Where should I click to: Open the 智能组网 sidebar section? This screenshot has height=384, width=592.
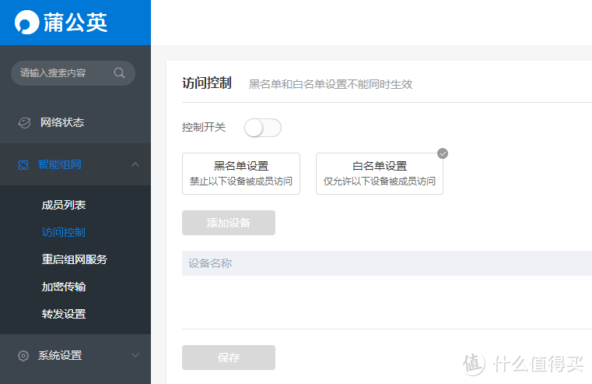75,164
